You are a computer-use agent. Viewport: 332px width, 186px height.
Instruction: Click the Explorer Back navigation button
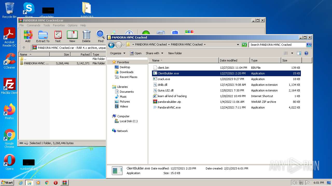coord(111,45)
